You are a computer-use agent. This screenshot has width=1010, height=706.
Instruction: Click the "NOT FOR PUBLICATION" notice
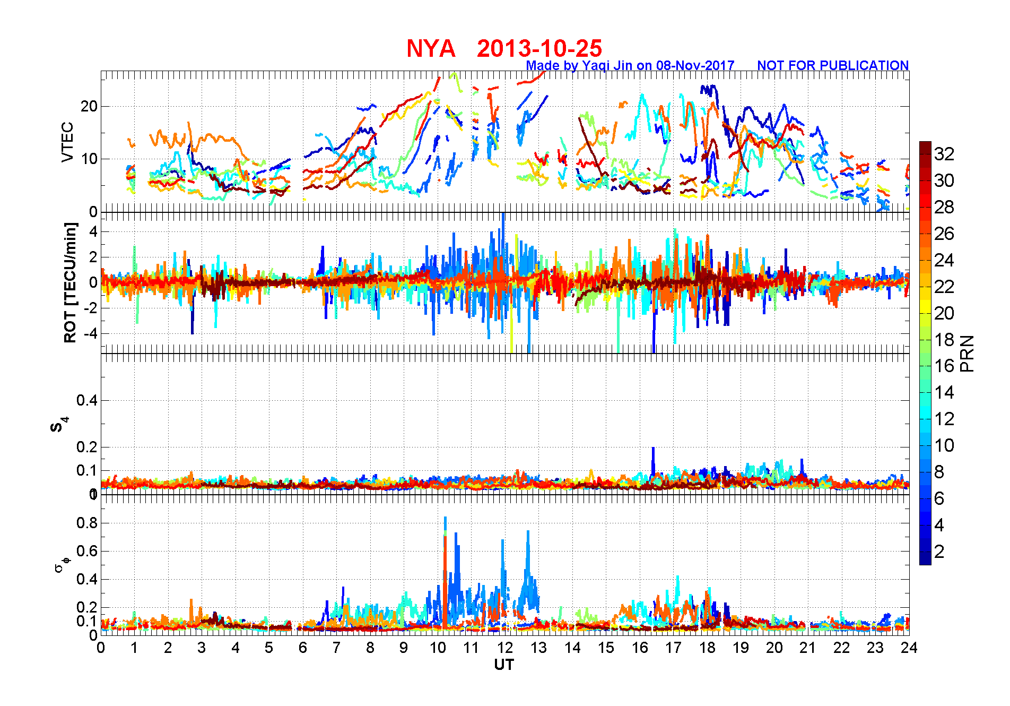(x=833, y=65)
